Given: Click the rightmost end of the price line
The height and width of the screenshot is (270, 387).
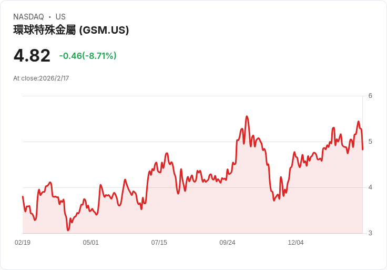Looking at the screenshot, I should (x=363, y=149).
